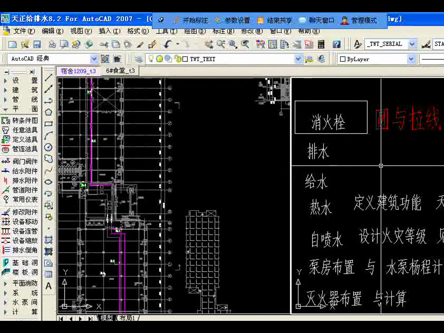The image size is (444, 333).
Task: Open Help with the question mark icon
Action: coord(336,44)
